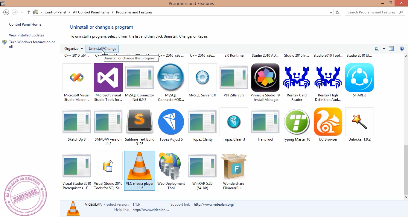
Task: Open the Organize dropdown menu
Action: (74, 49)
